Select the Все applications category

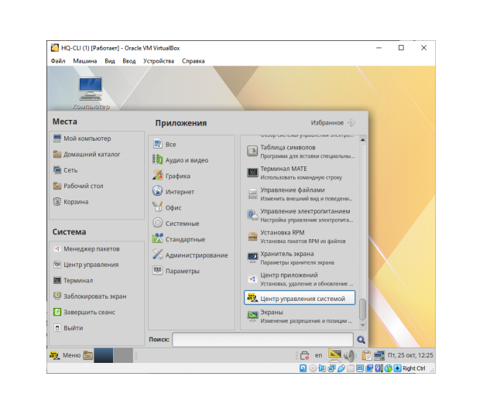coord(164,144)
